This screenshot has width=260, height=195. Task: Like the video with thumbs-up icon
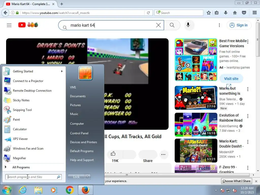pyautogui.click(x=113, y=154)
